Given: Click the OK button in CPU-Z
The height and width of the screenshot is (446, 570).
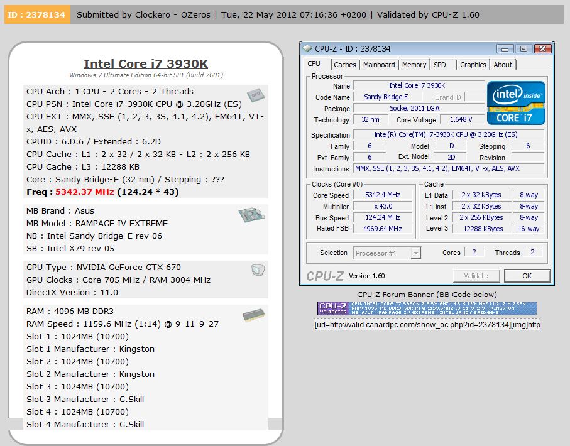Looking at the screenshot, I should click(527, 276).
